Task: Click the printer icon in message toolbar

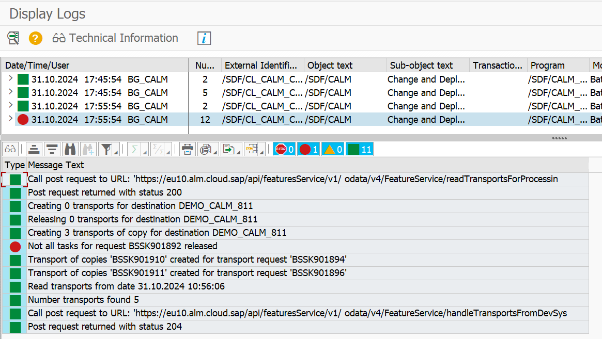Action: tap(187, 150)
